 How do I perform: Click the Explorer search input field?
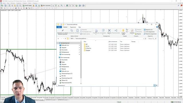point(152,39)
